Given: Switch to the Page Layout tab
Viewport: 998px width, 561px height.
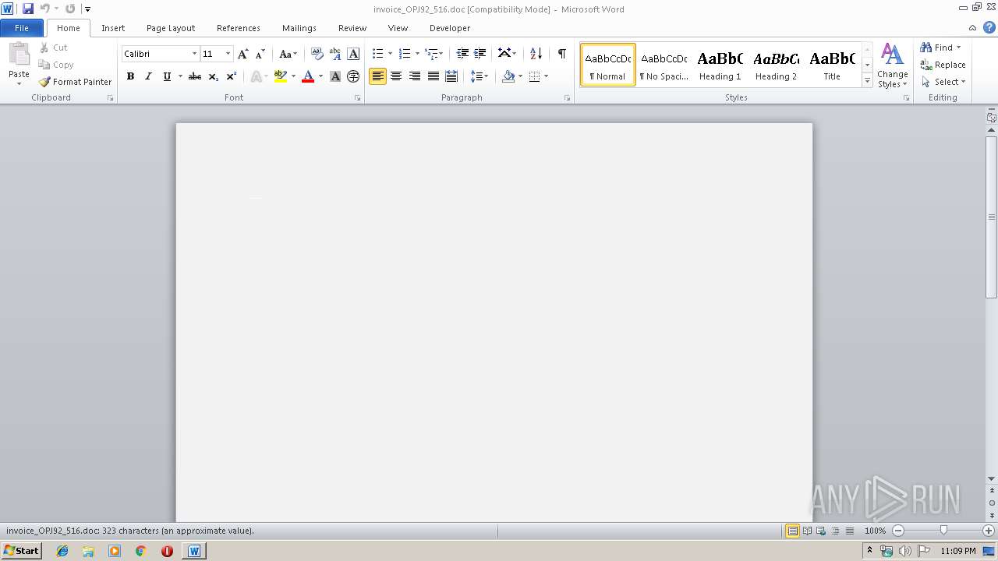Looking at the screenshot, I should pos(171,28).
